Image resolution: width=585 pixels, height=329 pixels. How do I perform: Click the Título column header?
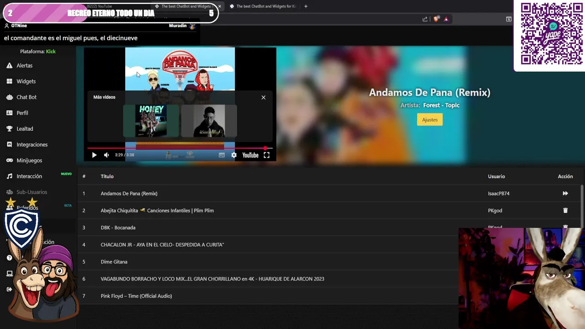tap(107, 176)
